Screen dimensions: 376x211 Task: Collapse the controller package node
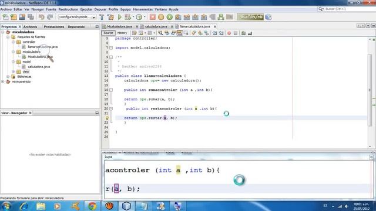click(x=13, y=42)
